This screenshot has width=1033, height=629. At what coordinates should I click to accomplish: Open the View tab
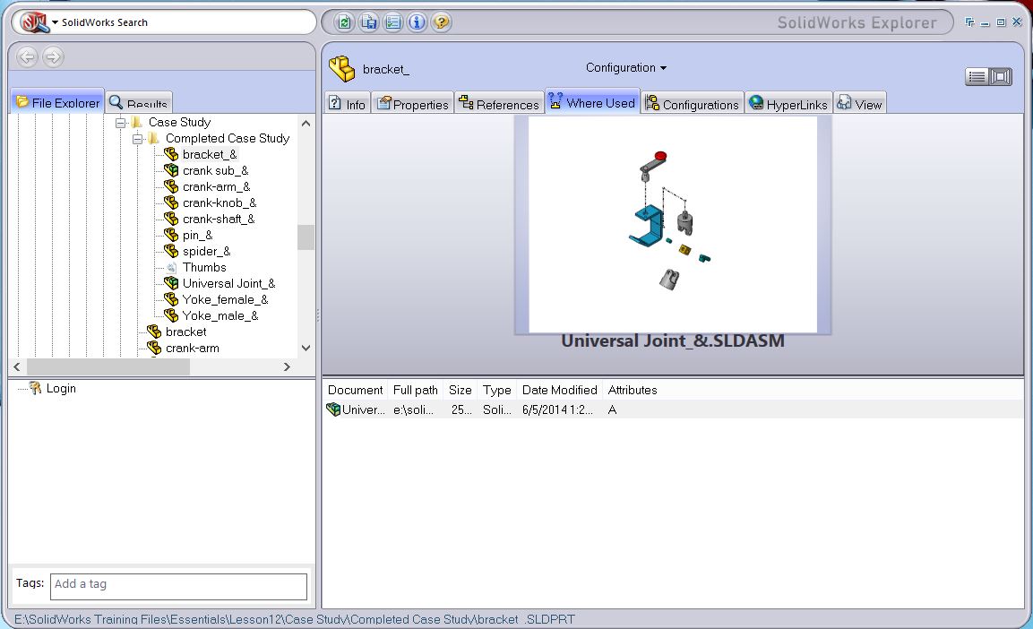point(860,103)
